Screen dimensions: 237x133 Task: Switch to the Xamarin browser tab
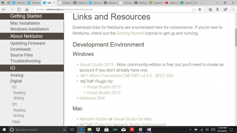pos(156,3)
